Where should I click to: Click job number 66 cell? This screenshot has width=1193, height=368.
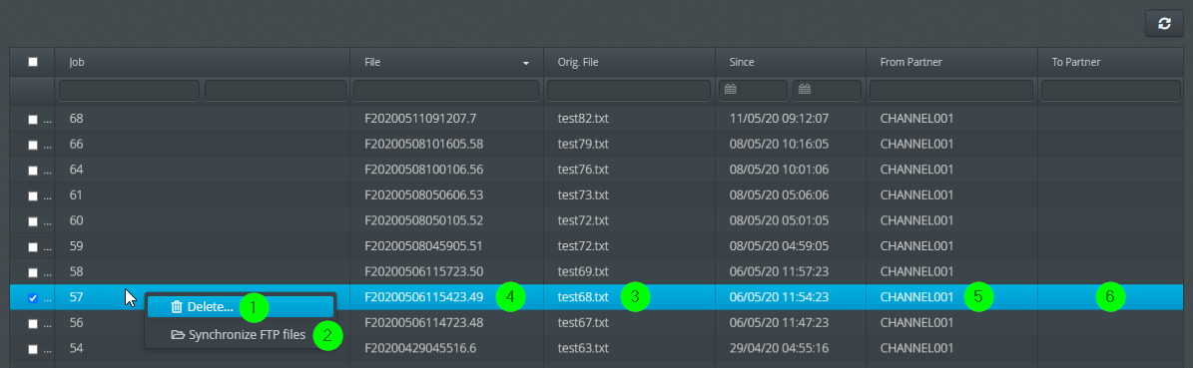coord(203,144)
